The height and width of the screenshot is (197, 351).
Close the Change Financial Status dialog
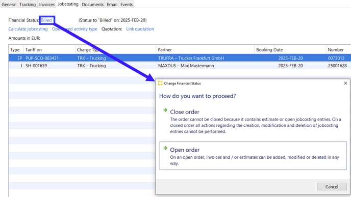(345, 83)
